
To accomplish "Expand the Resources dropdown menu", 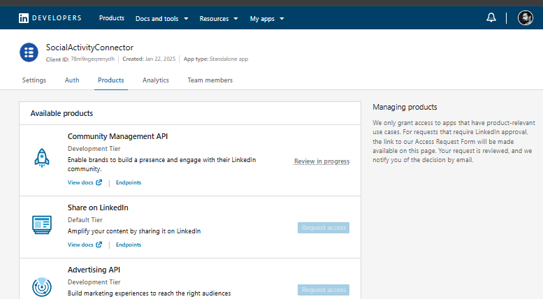I will click(219, 19).
